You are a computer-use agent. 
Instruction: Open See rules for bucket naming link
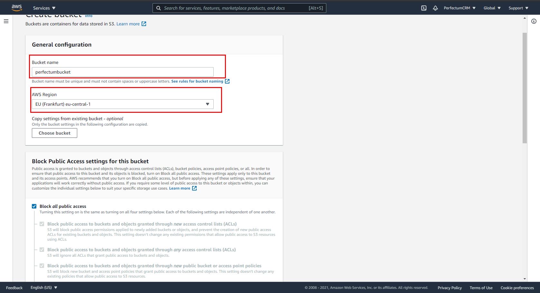pos(197,81)
